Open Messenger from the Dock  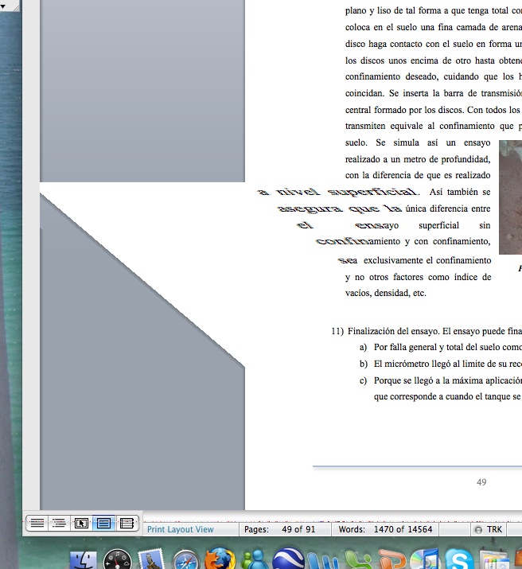pos(254,559)
